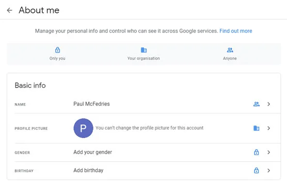Click the purple P profile avatar

click(x=83, y=128)
